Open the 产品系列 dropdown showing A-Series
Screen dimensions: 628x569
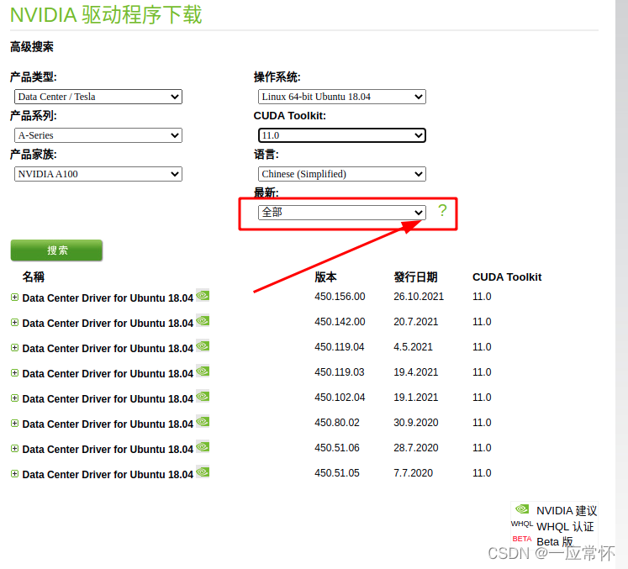tap(98, 135)
